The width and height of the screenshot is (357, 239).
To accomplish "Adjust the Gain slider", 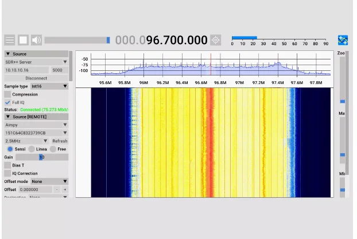I will coord(42,157).
